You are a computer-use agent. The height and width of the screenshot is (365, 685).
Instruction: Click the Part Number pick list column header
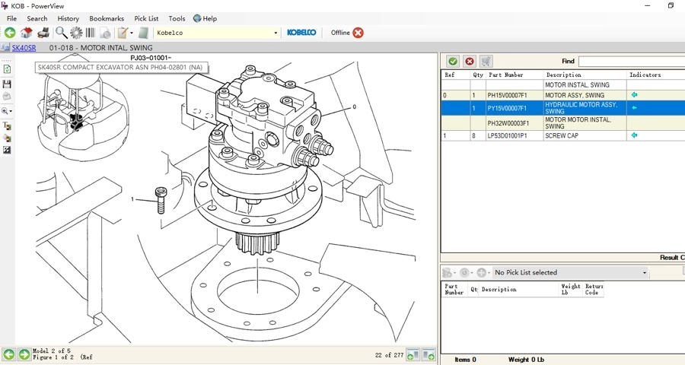pos(454,289)
